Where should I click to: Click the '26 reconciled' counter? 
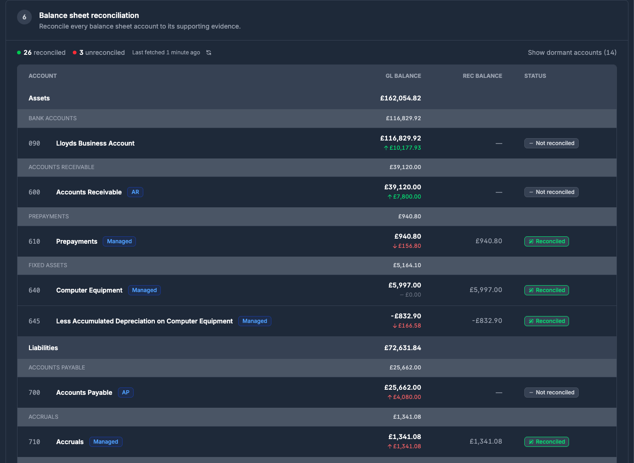(41, 53)
